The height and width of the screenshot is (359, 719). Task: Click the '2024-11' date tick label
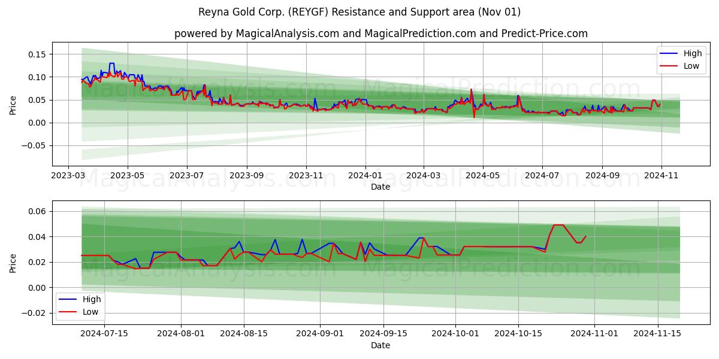click(661, 176)
